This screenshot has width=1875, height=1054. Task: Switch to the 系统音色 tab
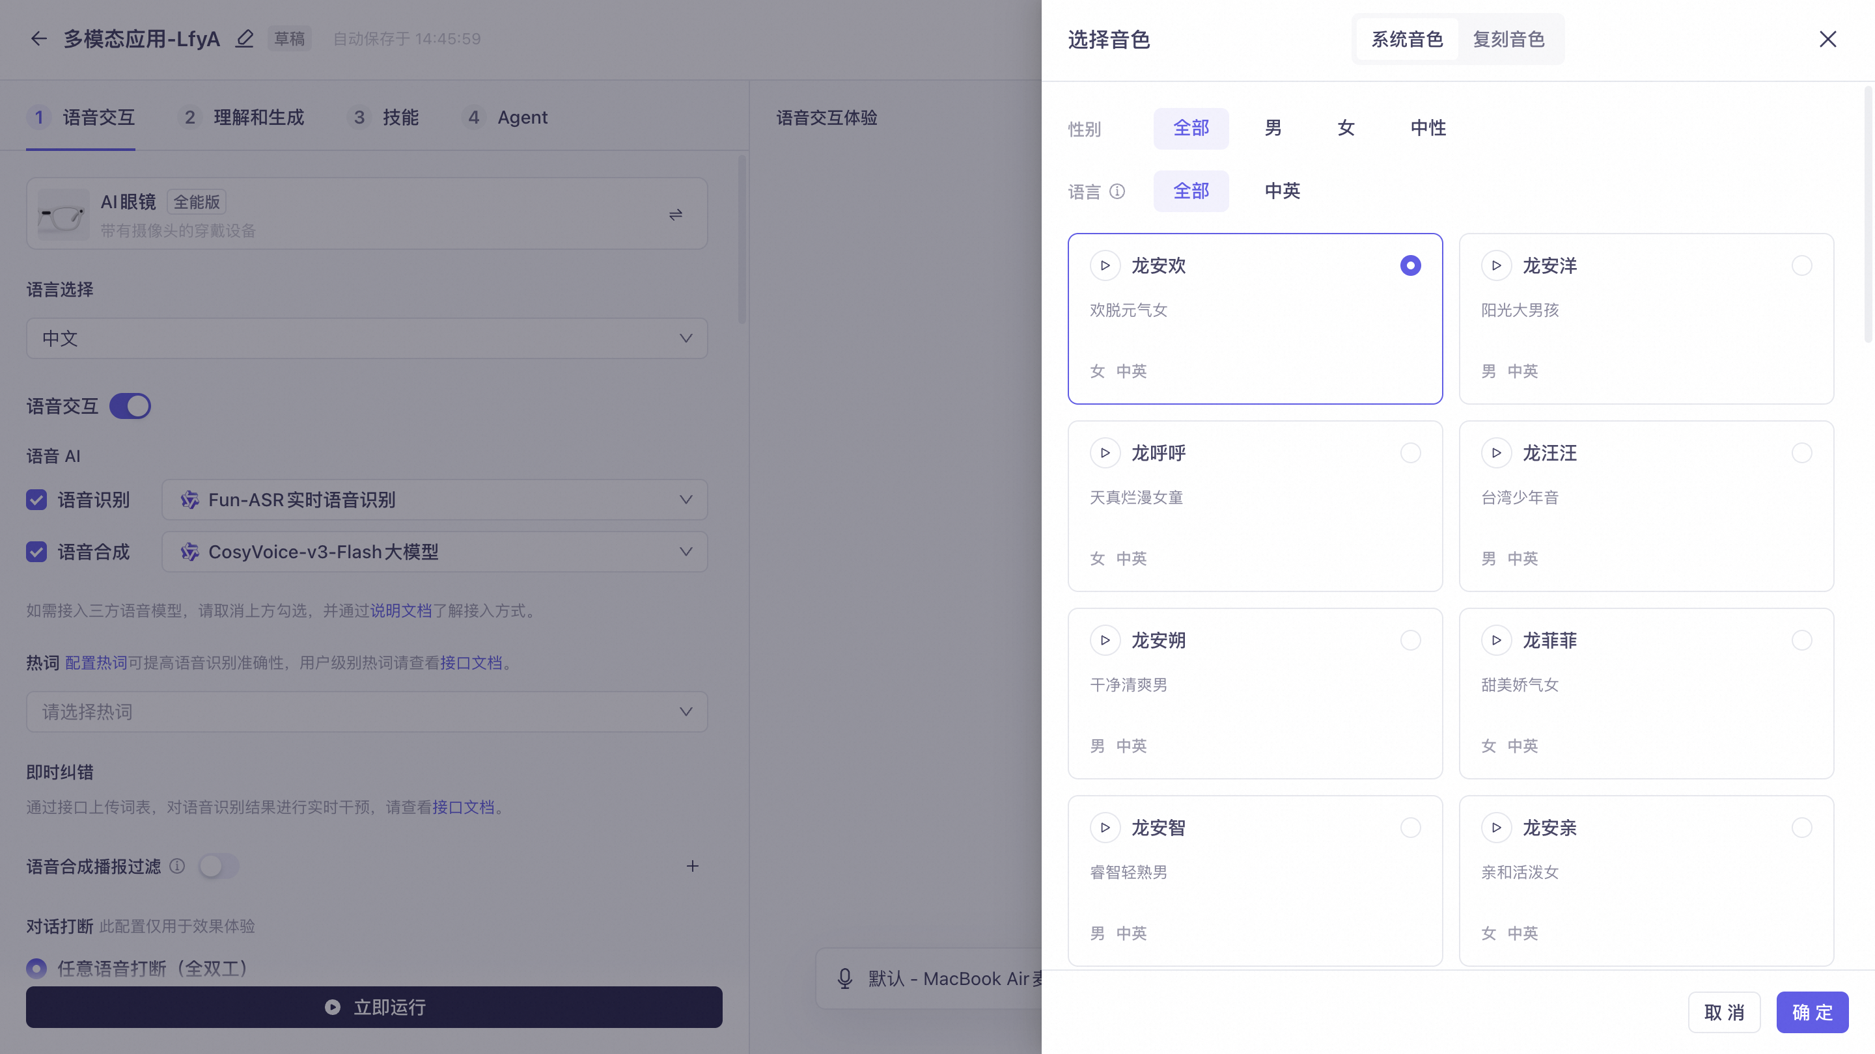tap(1407, 39)
